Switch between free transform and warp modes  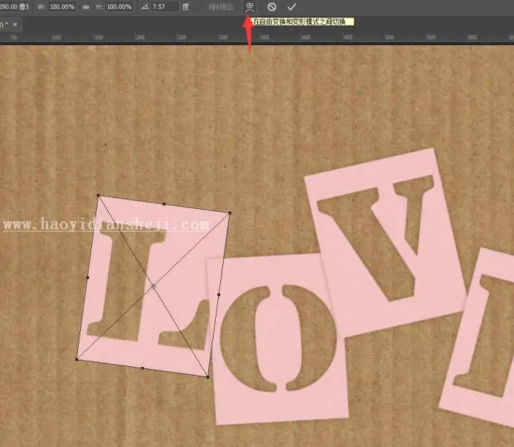pos(250,7)
